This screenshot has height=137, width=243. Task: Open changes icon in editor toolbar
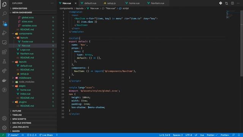pyautogui.click(x=226, y=3)
